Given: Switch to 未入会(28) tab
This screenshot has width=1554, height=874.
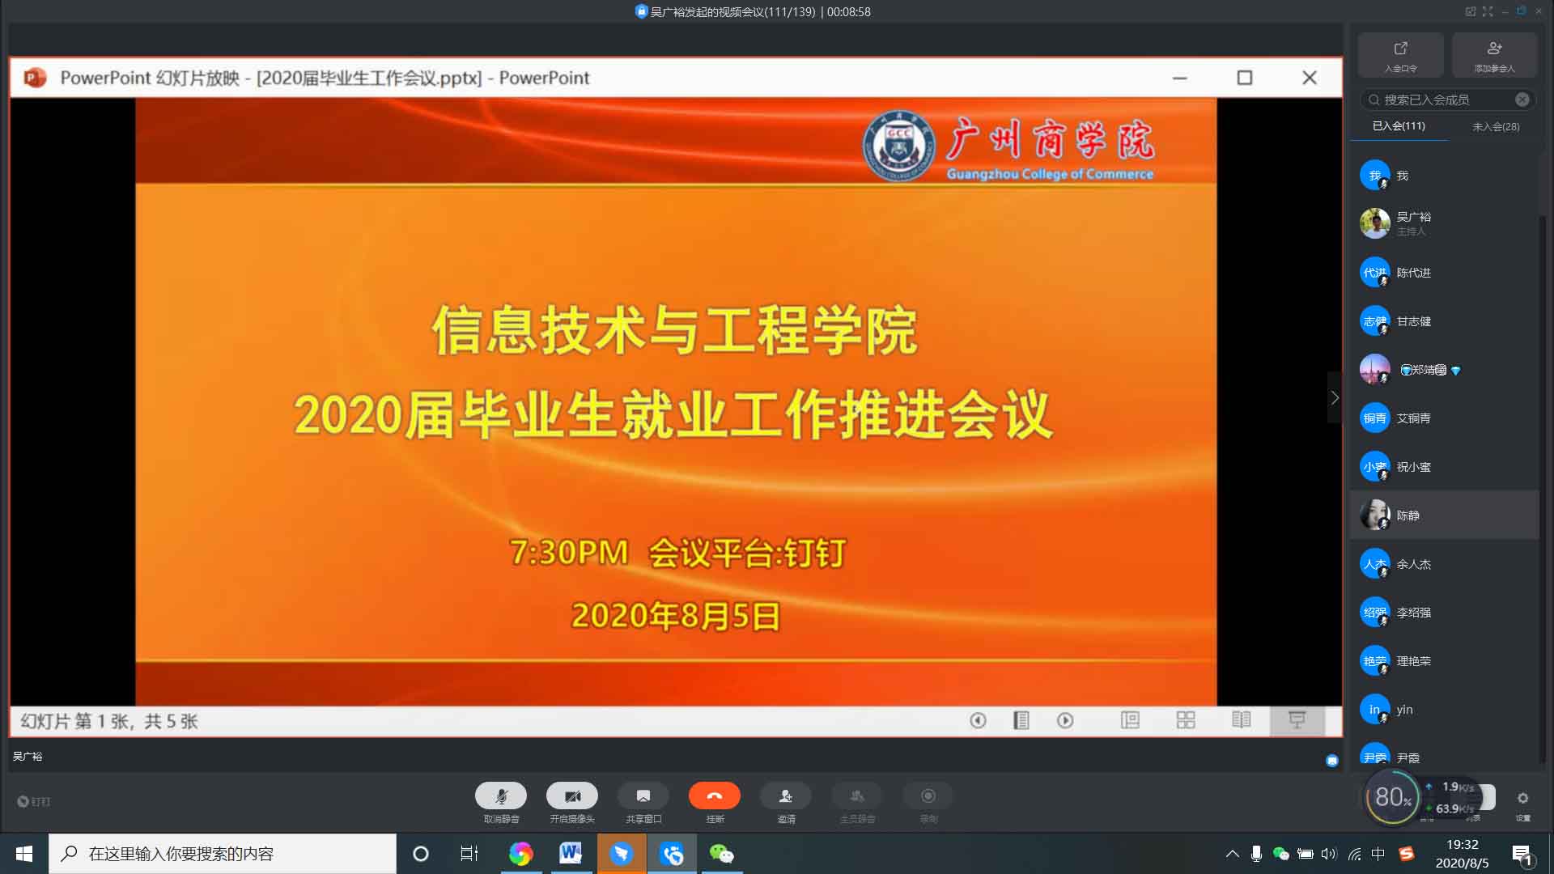Looking at the screenshot, I should (1495, 127).
